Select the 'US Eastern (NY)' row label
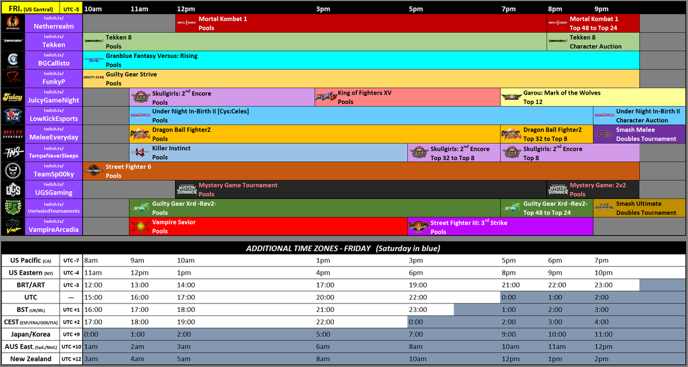The image size is (688, 367). tap(30, 272)
